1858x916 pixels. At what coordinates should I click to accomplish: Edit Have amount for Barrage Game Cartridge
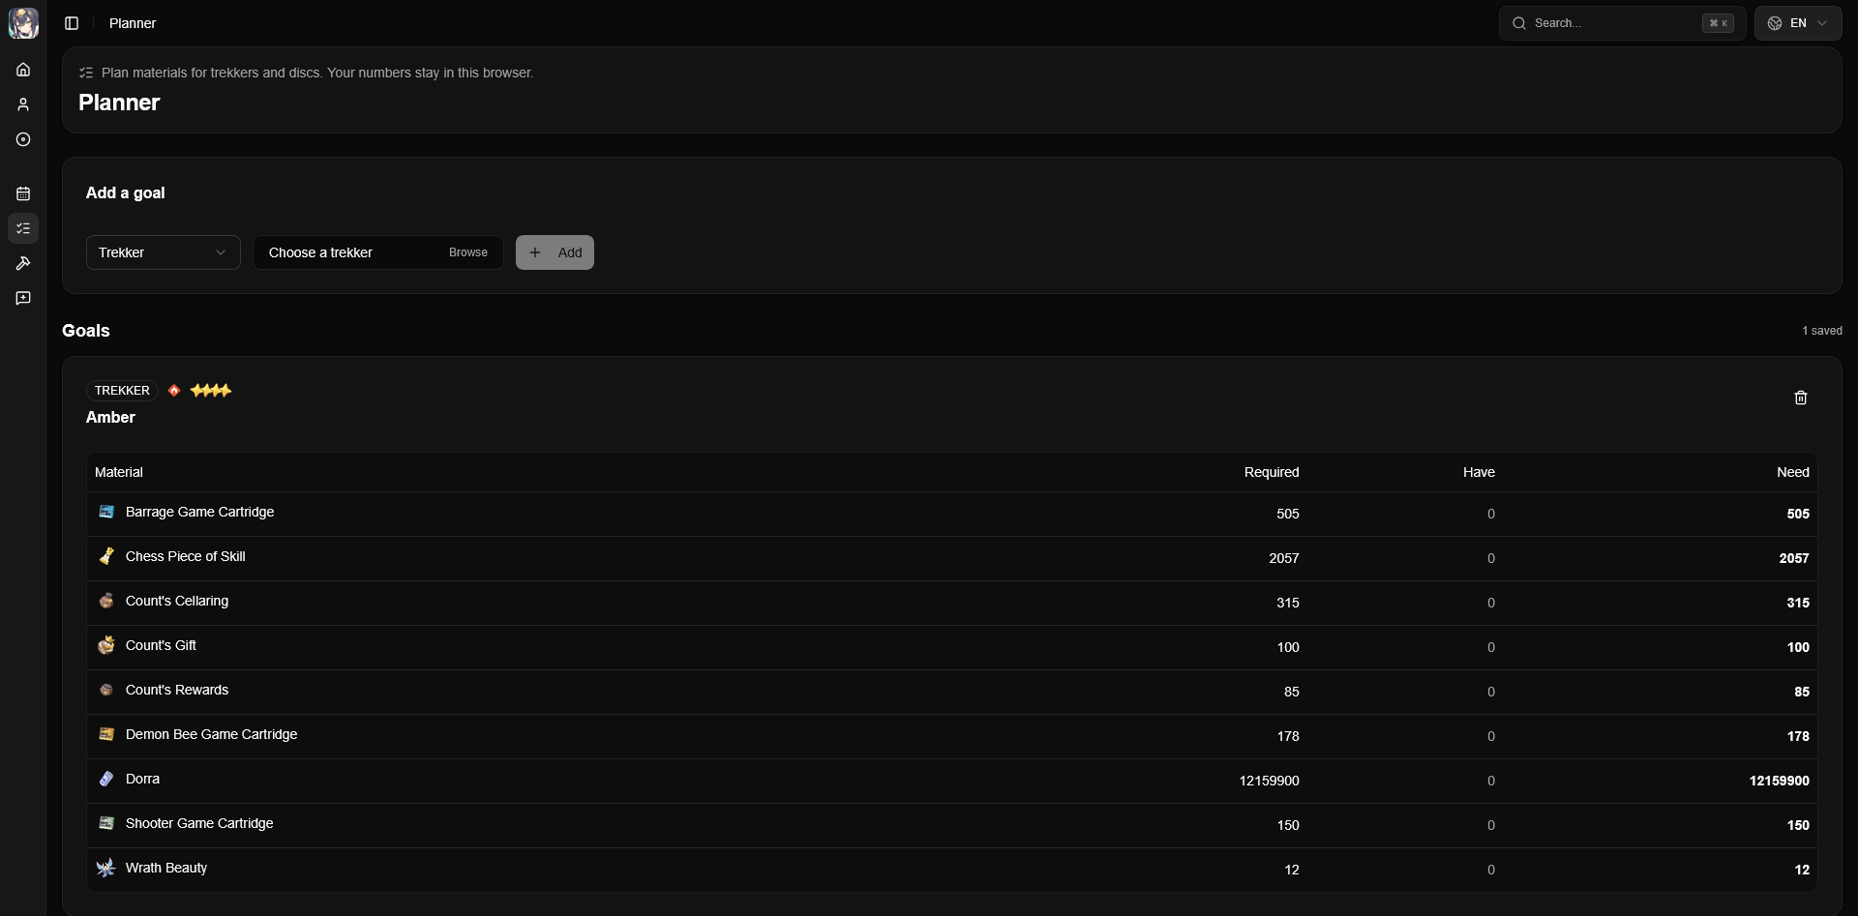coord(1490,514)
